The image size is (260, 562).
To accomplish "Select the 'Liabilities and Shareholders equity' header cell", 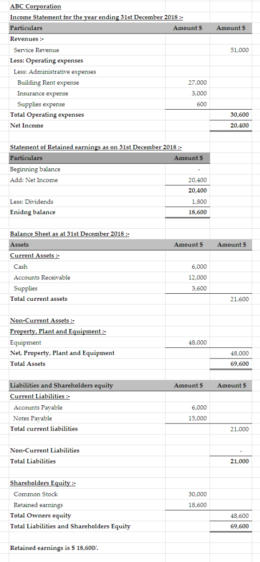I will [x=61, y=385].
